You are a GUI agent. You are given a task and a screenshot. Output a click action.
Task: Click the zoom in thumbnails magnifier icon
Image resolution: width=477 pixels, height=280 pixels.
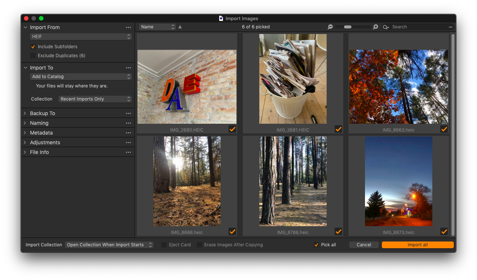pyautogui.click(x=375, y=27)
